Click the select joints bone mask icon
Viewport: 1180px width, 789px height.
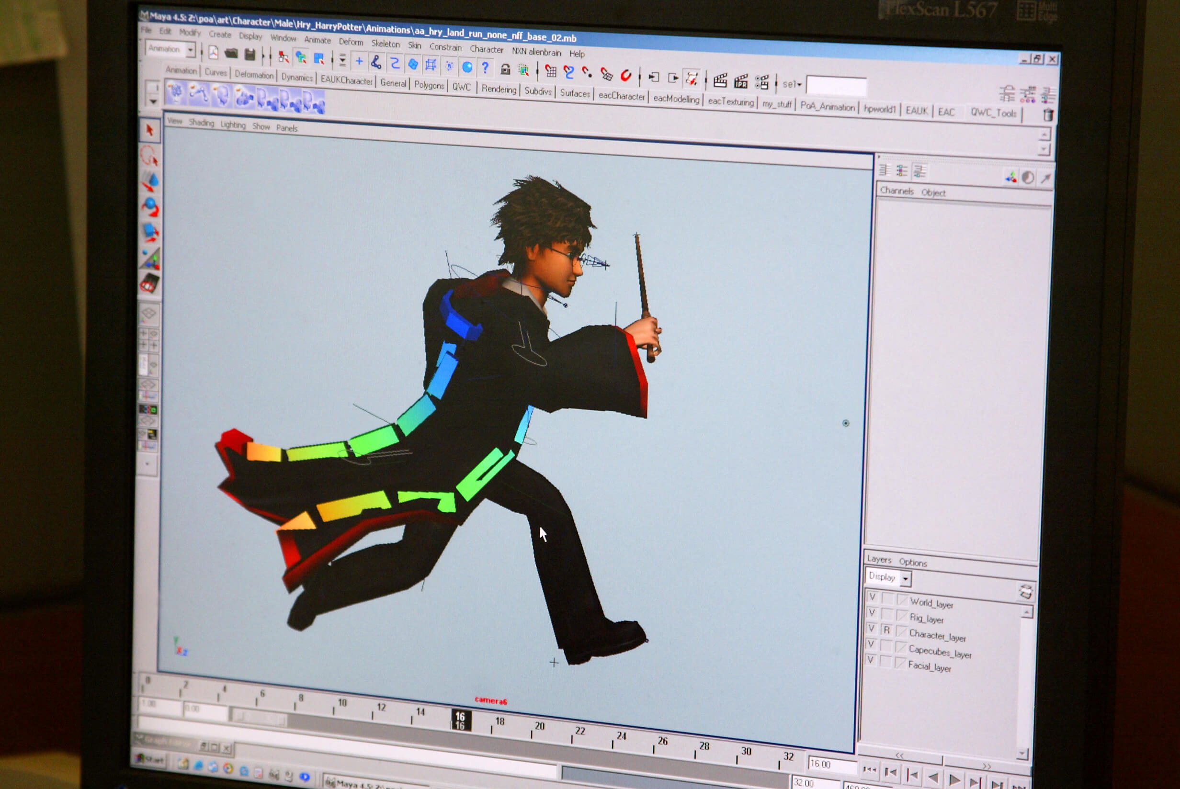pos(376,62)
